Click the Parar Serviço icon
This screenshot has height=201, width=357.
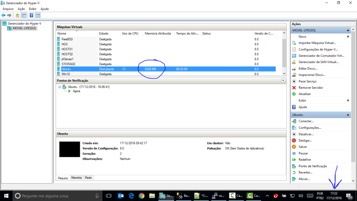(x=294, y=81)
